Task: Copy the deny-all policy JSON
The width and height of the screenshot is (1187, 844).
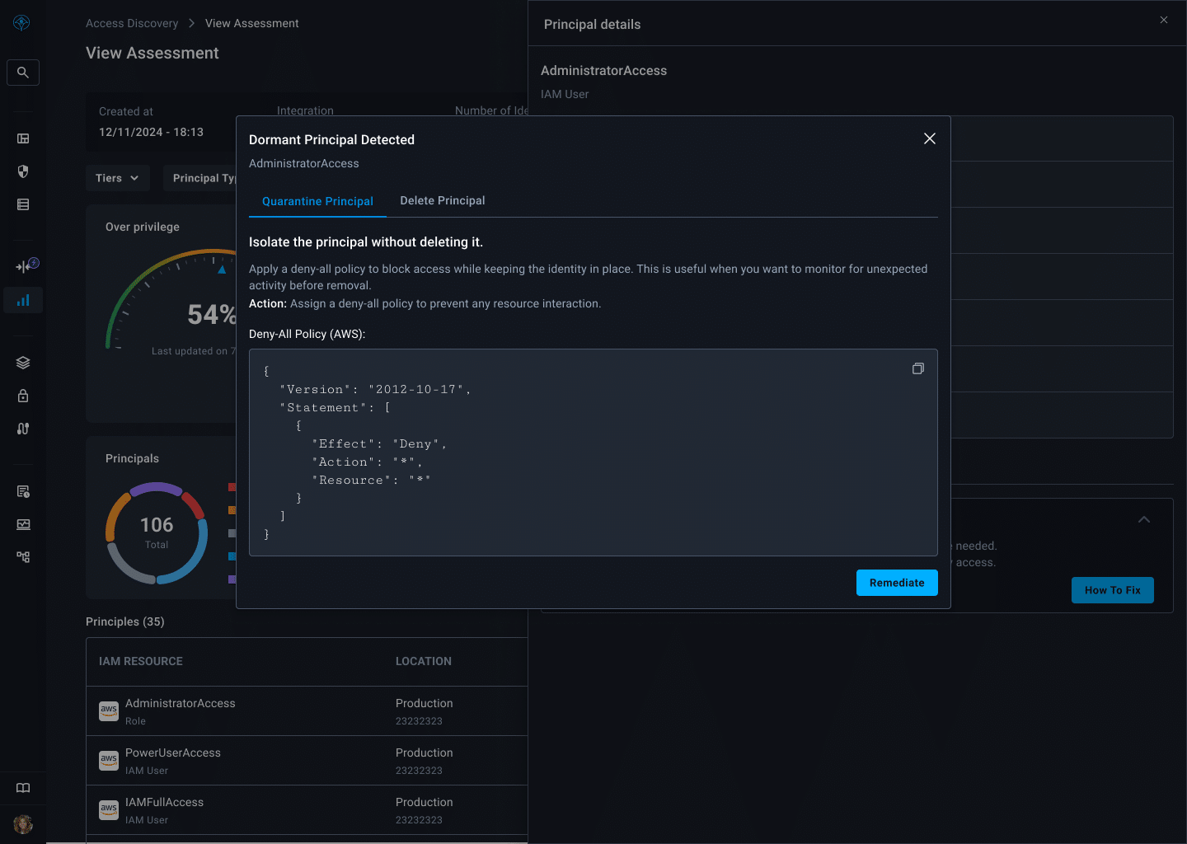Action: (918, 368)
